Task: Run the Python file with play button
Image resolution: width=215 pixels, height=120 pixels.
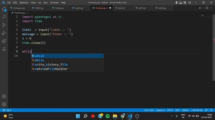Action: tap(200, 8)
